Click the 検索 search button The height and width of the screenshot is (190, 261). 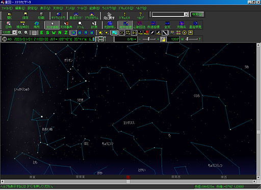[x=197, y=14]
